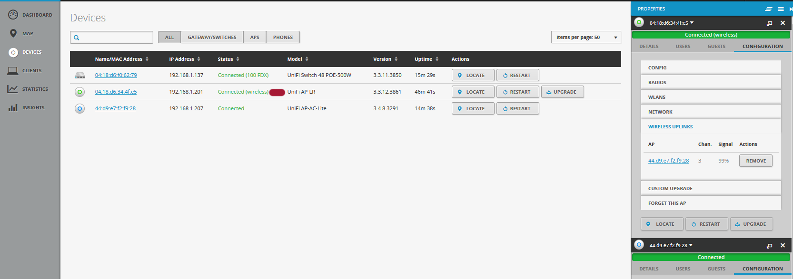This screenshot has width=793, height=279.
Task: Switch to Details tab in 44:d9:e7:f2:f9:28 panel
Action: coord(649,269)
